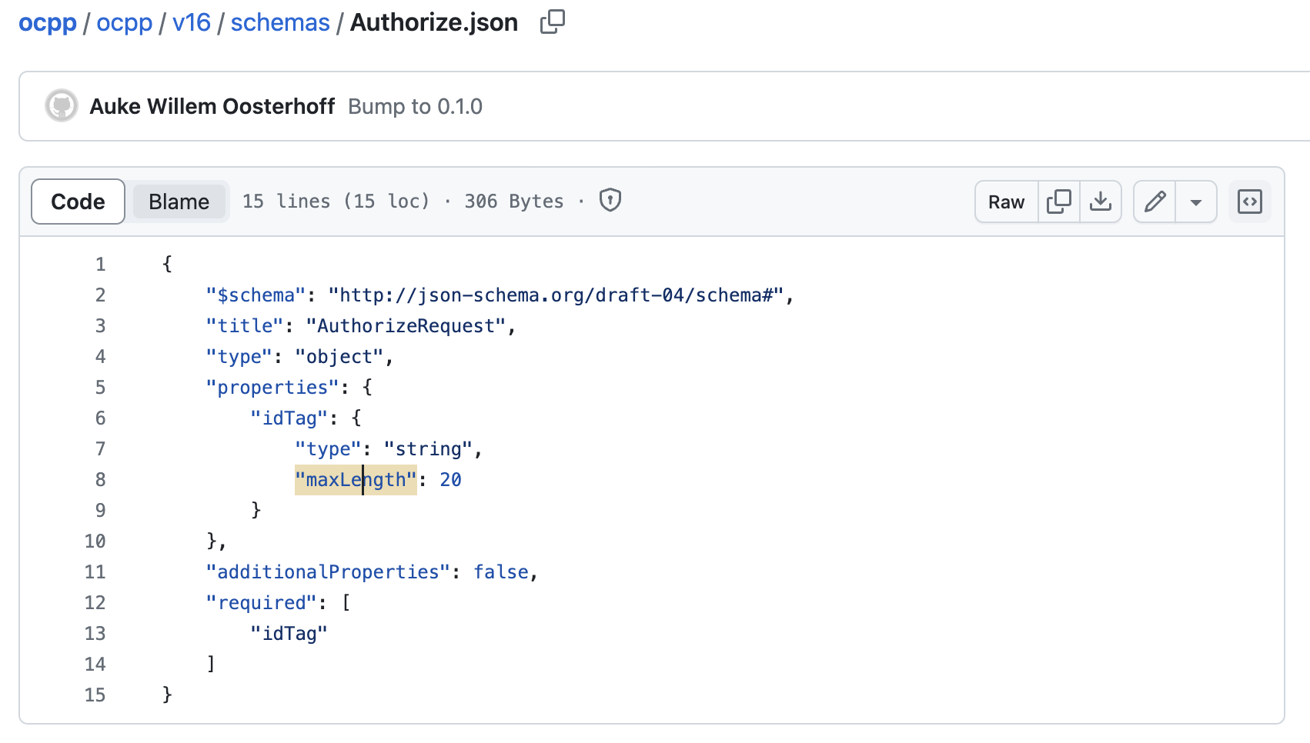Select line number 11 in the gutter

95,572
